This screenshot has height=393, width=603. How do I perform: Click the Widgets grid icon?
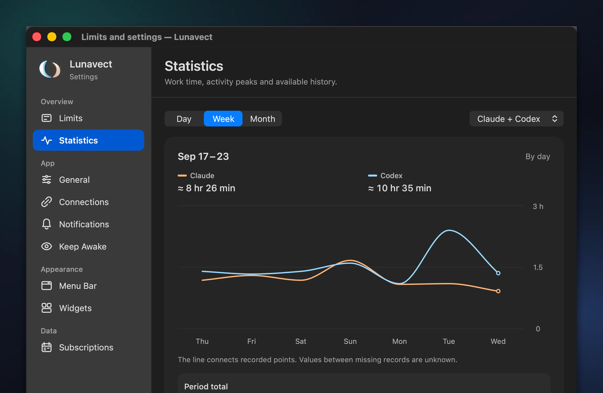coord(47,308)
